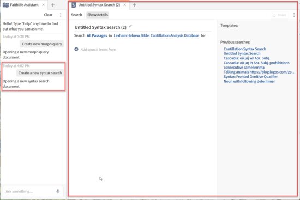The width and height of the screenshot is (300, 200).
Task: Open previous search Untitled Syntax Search
Action: pos(242,53)
